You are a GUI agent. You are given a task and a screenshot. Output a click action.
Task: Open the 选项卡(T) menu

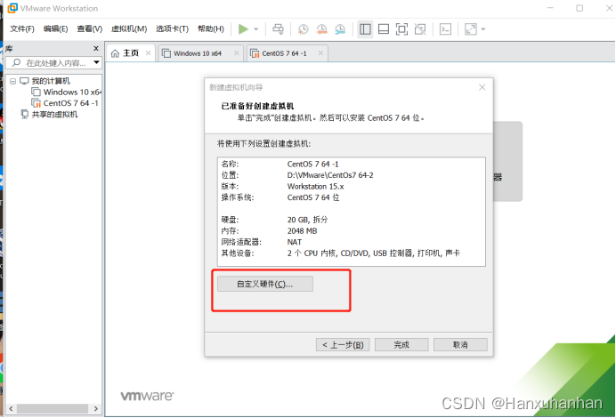pos(172,28)
